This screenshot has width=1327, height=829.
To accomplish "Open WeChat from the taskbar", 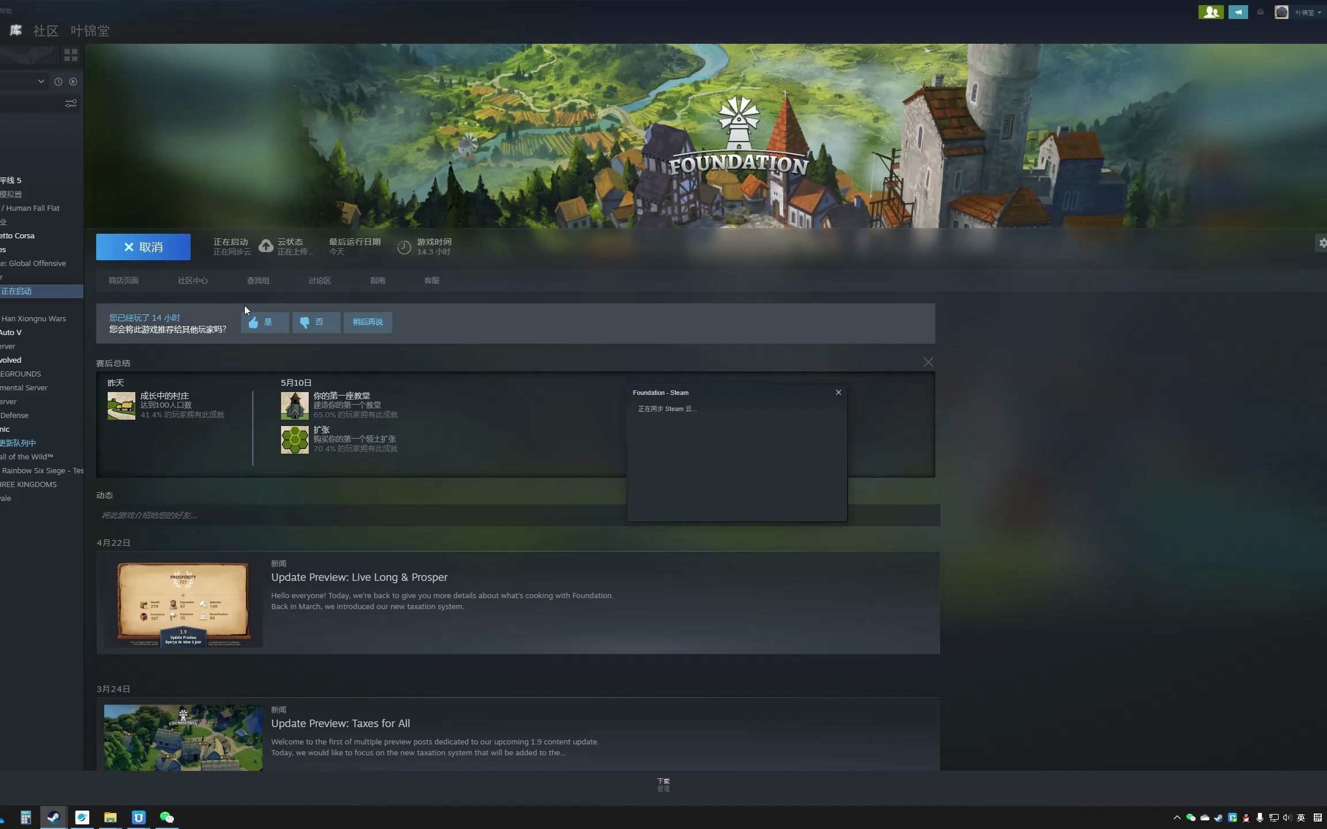I will point(166,817).
